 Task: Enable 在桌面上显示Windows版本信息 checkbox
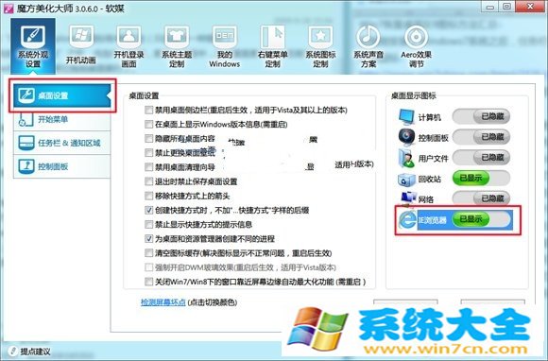149,125
